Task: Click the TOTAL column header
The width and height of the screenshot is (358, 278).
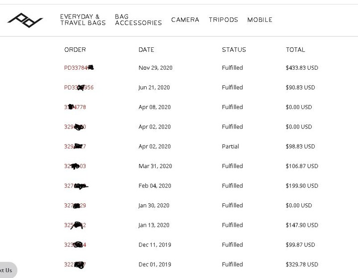Action: (295, 50)
